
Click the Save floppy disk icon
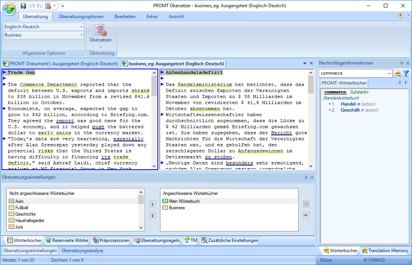(23, 6)
